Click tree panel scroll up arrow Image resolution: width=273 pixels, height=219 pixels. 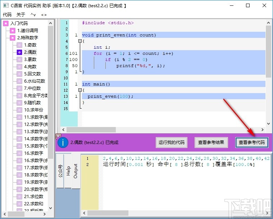click(x=50, y=23)
